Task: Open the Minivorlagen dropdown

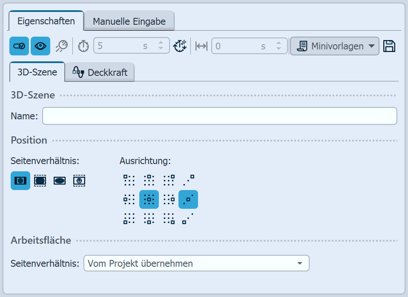Action: tap(334, 46)
